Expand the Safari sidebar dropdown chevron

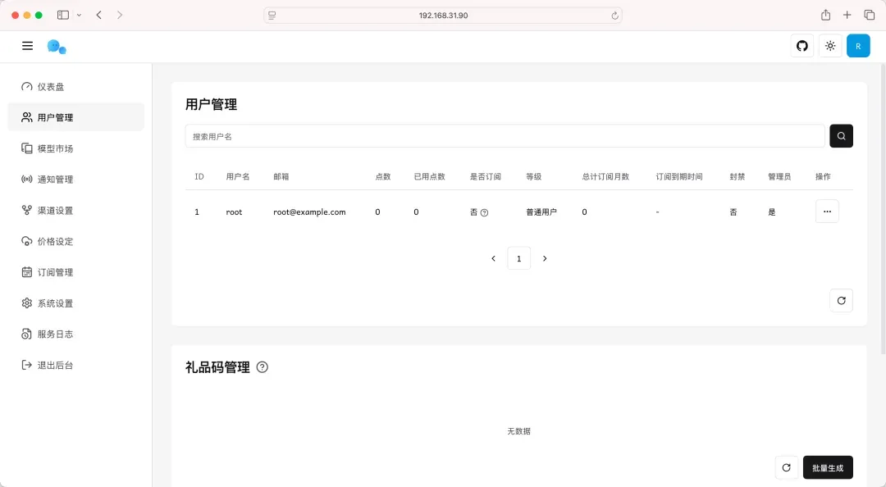[x=79, y=16]
